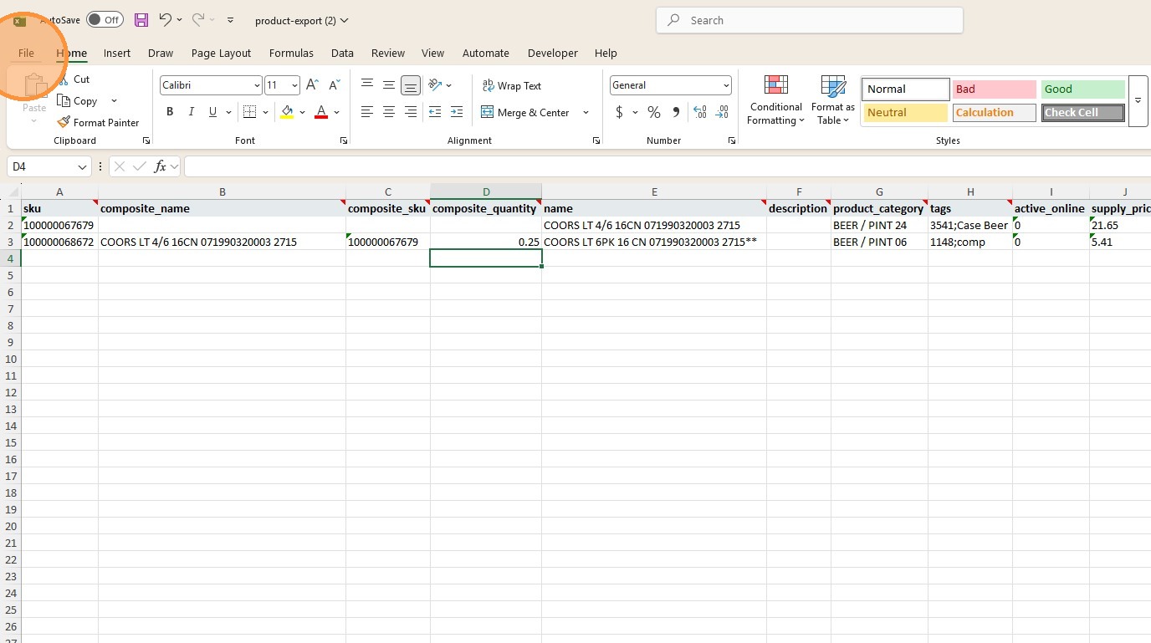Set Top Align for the cell
Viewport: 1151px width, 643px height.
367,85
